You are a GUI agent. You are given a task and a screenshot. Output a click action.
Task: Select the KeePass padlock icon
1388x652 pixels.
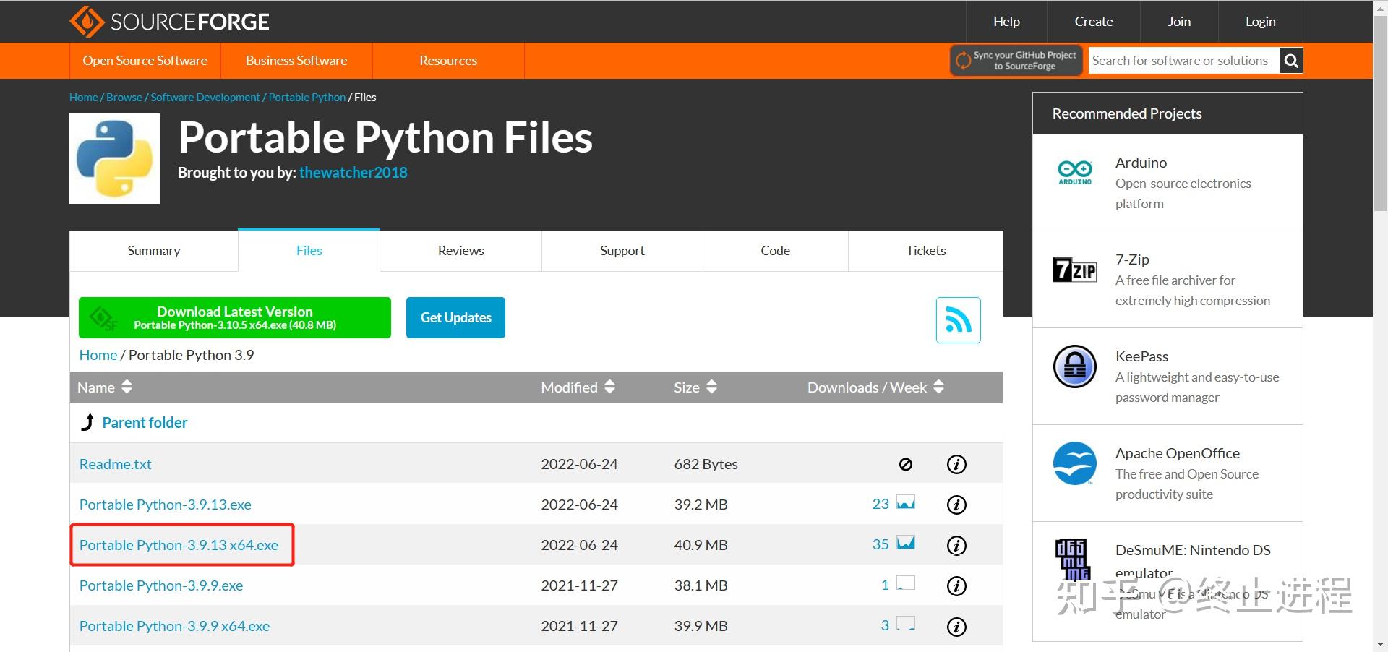pos(1074,366)
